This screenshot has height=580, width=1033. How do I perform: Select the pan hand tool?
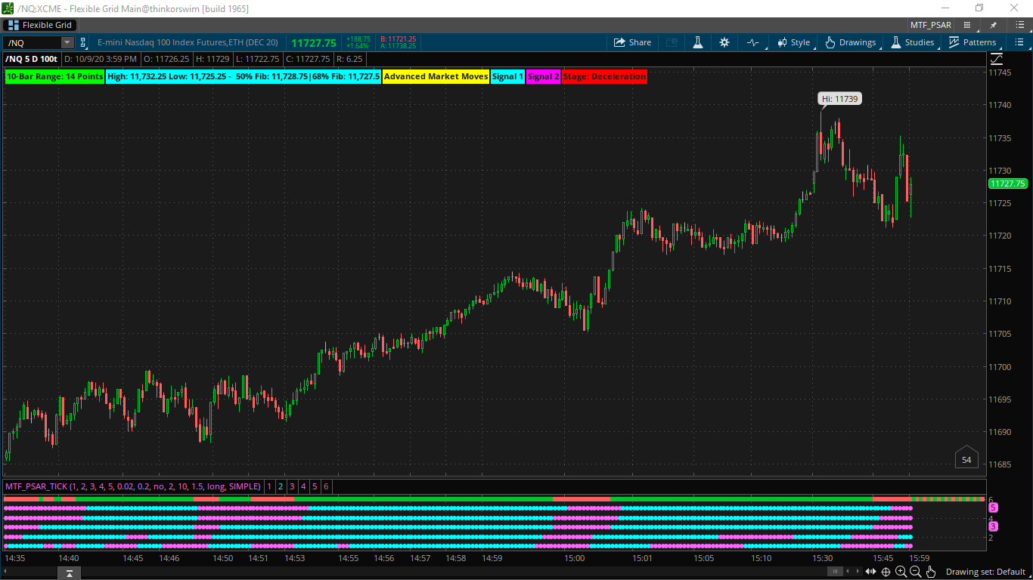point(931,572)
